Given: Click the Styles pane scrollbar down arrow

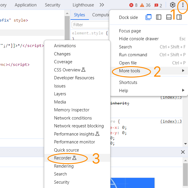Looking at the screenshot, I should click(185, 143).
